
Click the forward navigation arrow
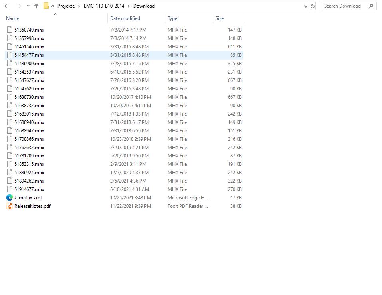click(18, 6)
